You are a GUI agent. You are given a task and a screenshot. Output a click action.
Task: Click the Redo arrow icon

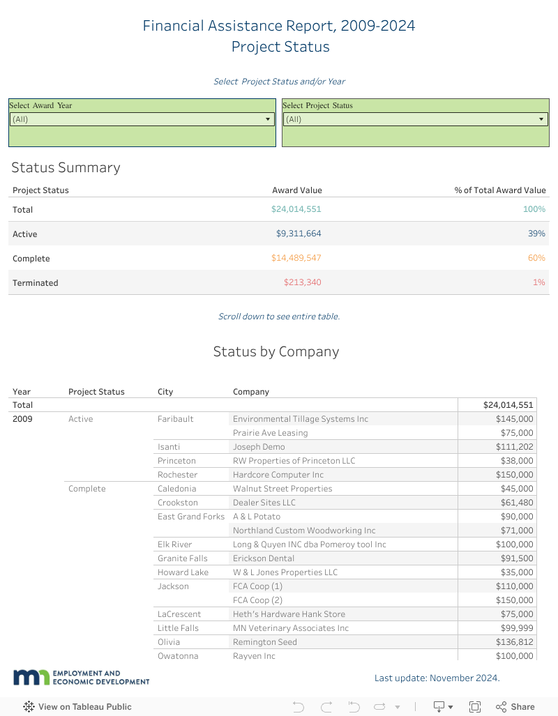pyautogui.click(x=326, y=706)
